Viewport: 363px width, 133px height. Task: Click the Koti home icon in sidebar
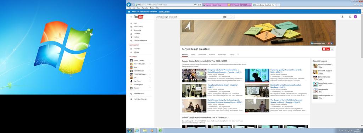coord(131,23)
